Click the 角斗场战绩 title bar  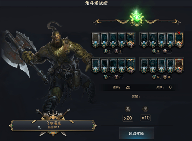(x=96, y=3)
